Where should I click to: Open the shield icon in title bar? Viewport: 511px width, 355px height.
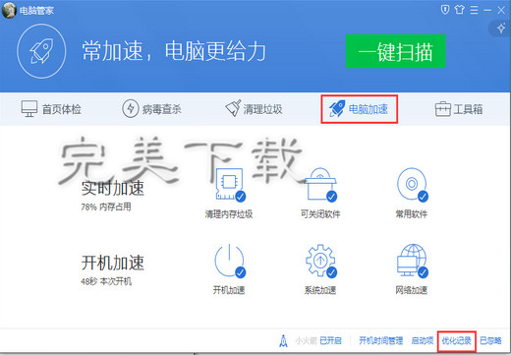point(444,10)
